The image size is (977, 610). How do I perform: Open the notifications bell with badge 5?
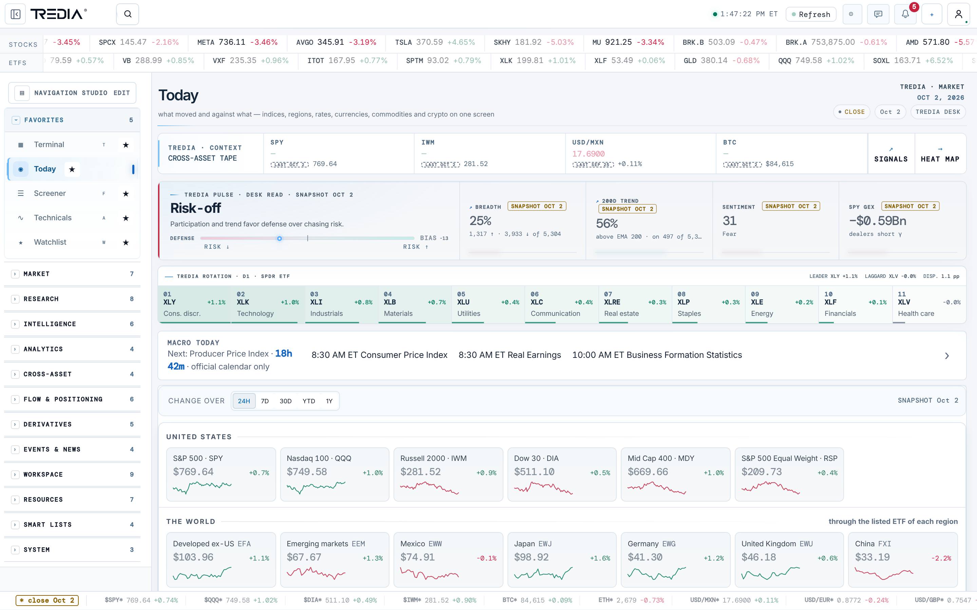[x=905, y=14]
